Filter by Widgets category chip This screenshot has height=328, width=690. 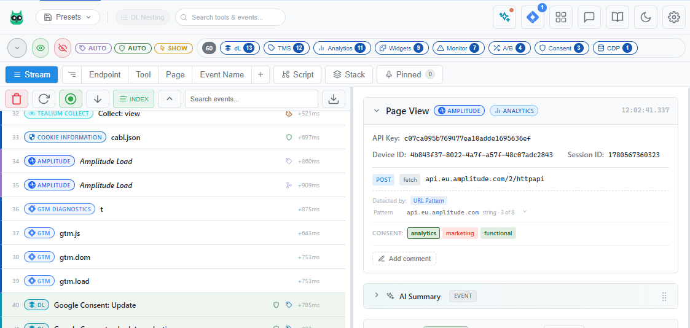coord(402,48)
